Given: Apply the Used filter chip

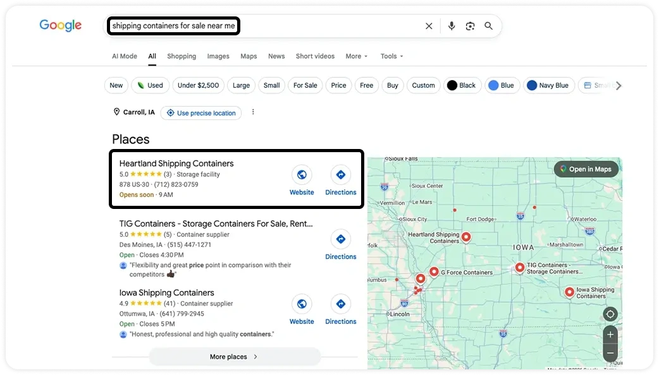Looking at the screenshot, I should [150, 86].
